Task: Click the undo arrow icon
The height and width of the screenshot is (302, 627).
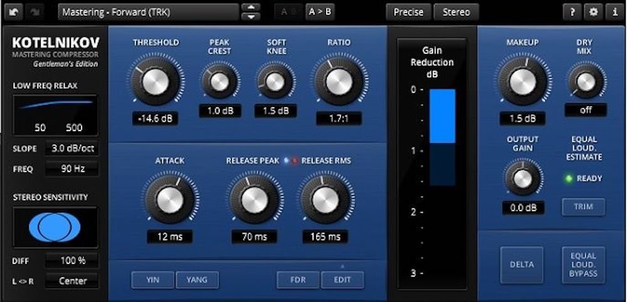Action: point(13,13)
